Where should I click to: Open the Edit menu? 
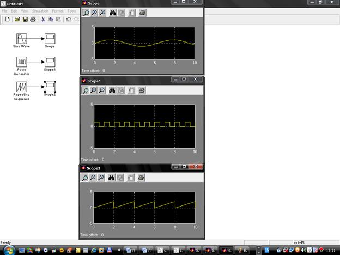point(14,11)
